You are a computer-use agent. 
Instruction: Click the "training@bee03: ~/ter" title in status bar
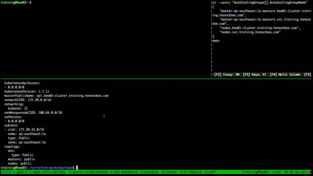click(261, 172)
